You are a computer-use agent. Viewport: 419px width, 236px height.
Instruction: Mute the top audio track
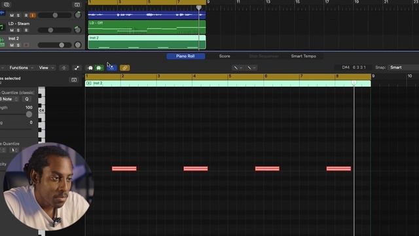tap(12, 15)
